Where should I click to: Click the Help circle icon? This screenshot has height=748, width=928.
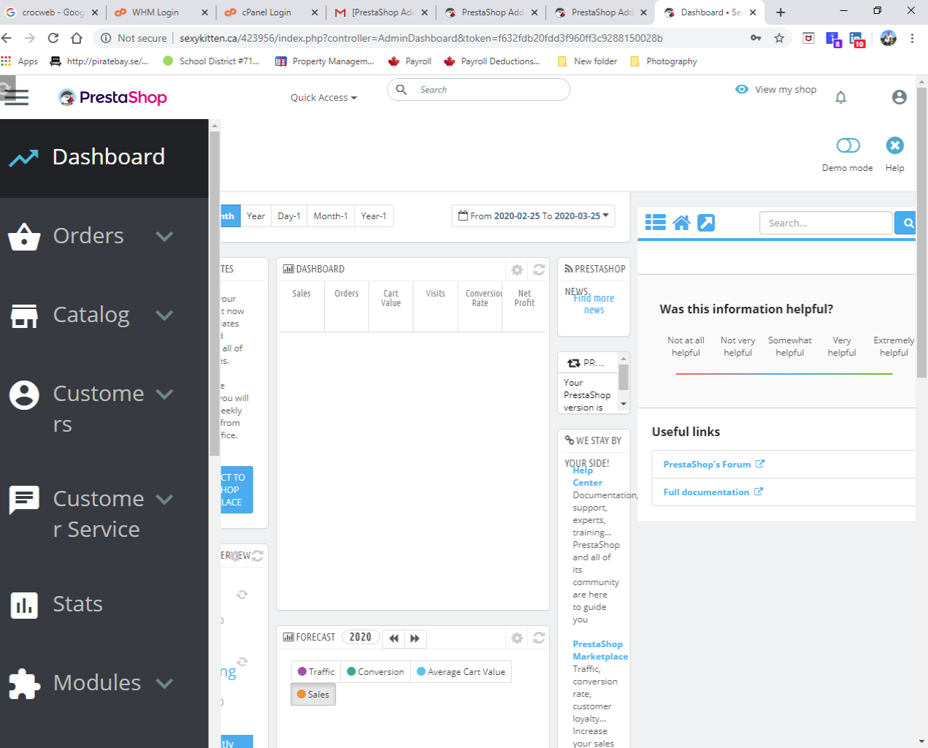click(894, 145)
